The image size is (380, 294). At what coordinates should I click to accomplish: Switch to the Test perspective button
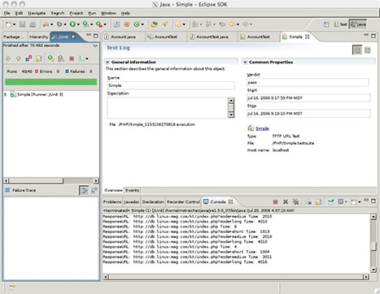[341, 24]
